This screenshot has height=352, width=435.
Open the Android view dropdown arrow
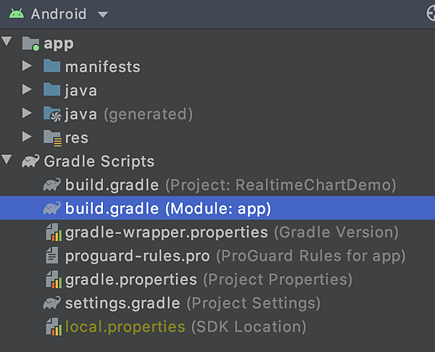103,14
